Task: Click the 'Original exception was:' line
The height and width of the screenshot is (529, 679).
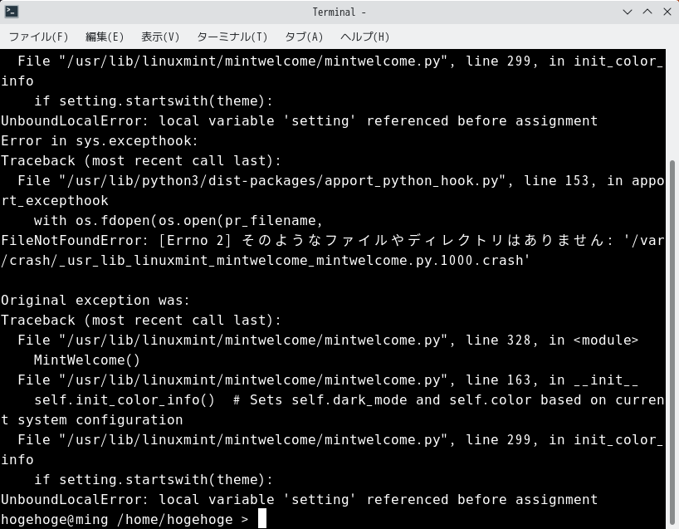Action: pos(95,301)
